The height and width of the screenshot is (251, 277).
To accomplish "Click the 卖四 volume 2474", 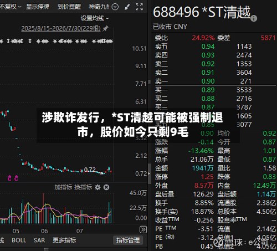I will 244,55.
